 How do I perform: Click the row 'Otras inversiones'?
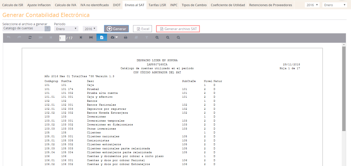(x=133, y=128)
